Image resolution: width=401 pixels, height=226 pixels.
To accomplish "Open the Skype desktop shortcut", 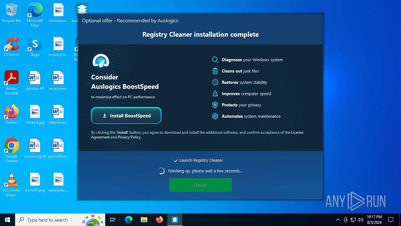I will (35, 47).
